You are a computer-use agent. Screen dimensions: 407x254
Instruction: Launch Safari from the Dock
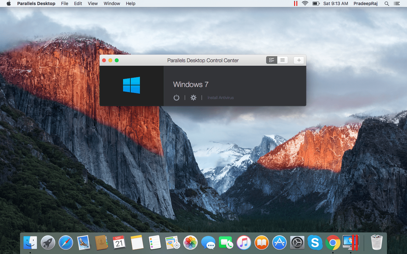(x=66, y=243)
